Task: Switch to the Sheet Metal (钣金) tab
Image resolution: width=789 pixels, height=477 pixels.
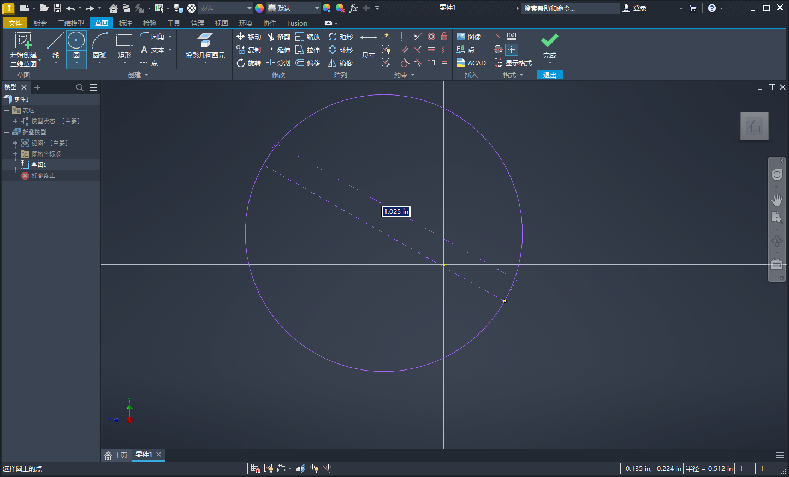Action: click(x=40, y=23)
